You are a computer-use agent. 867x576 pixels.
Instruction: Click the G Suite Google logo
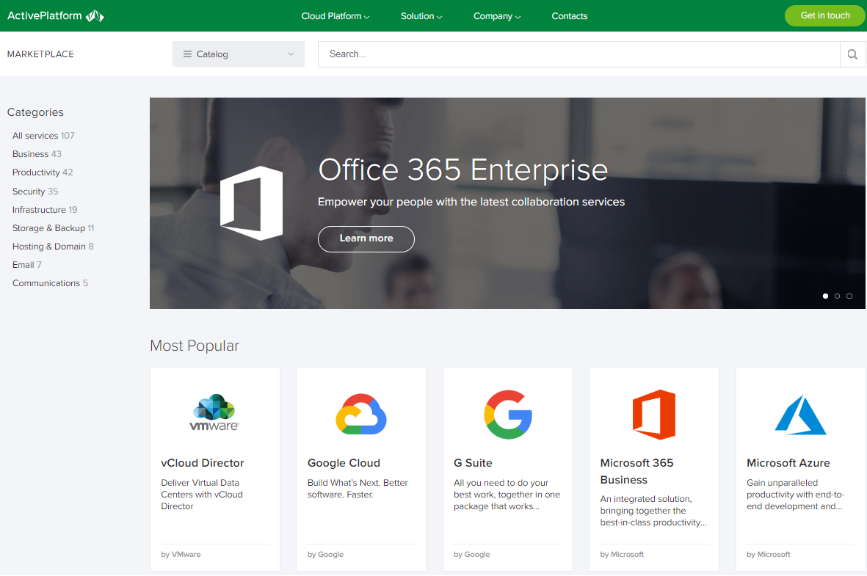coord(507,415)
